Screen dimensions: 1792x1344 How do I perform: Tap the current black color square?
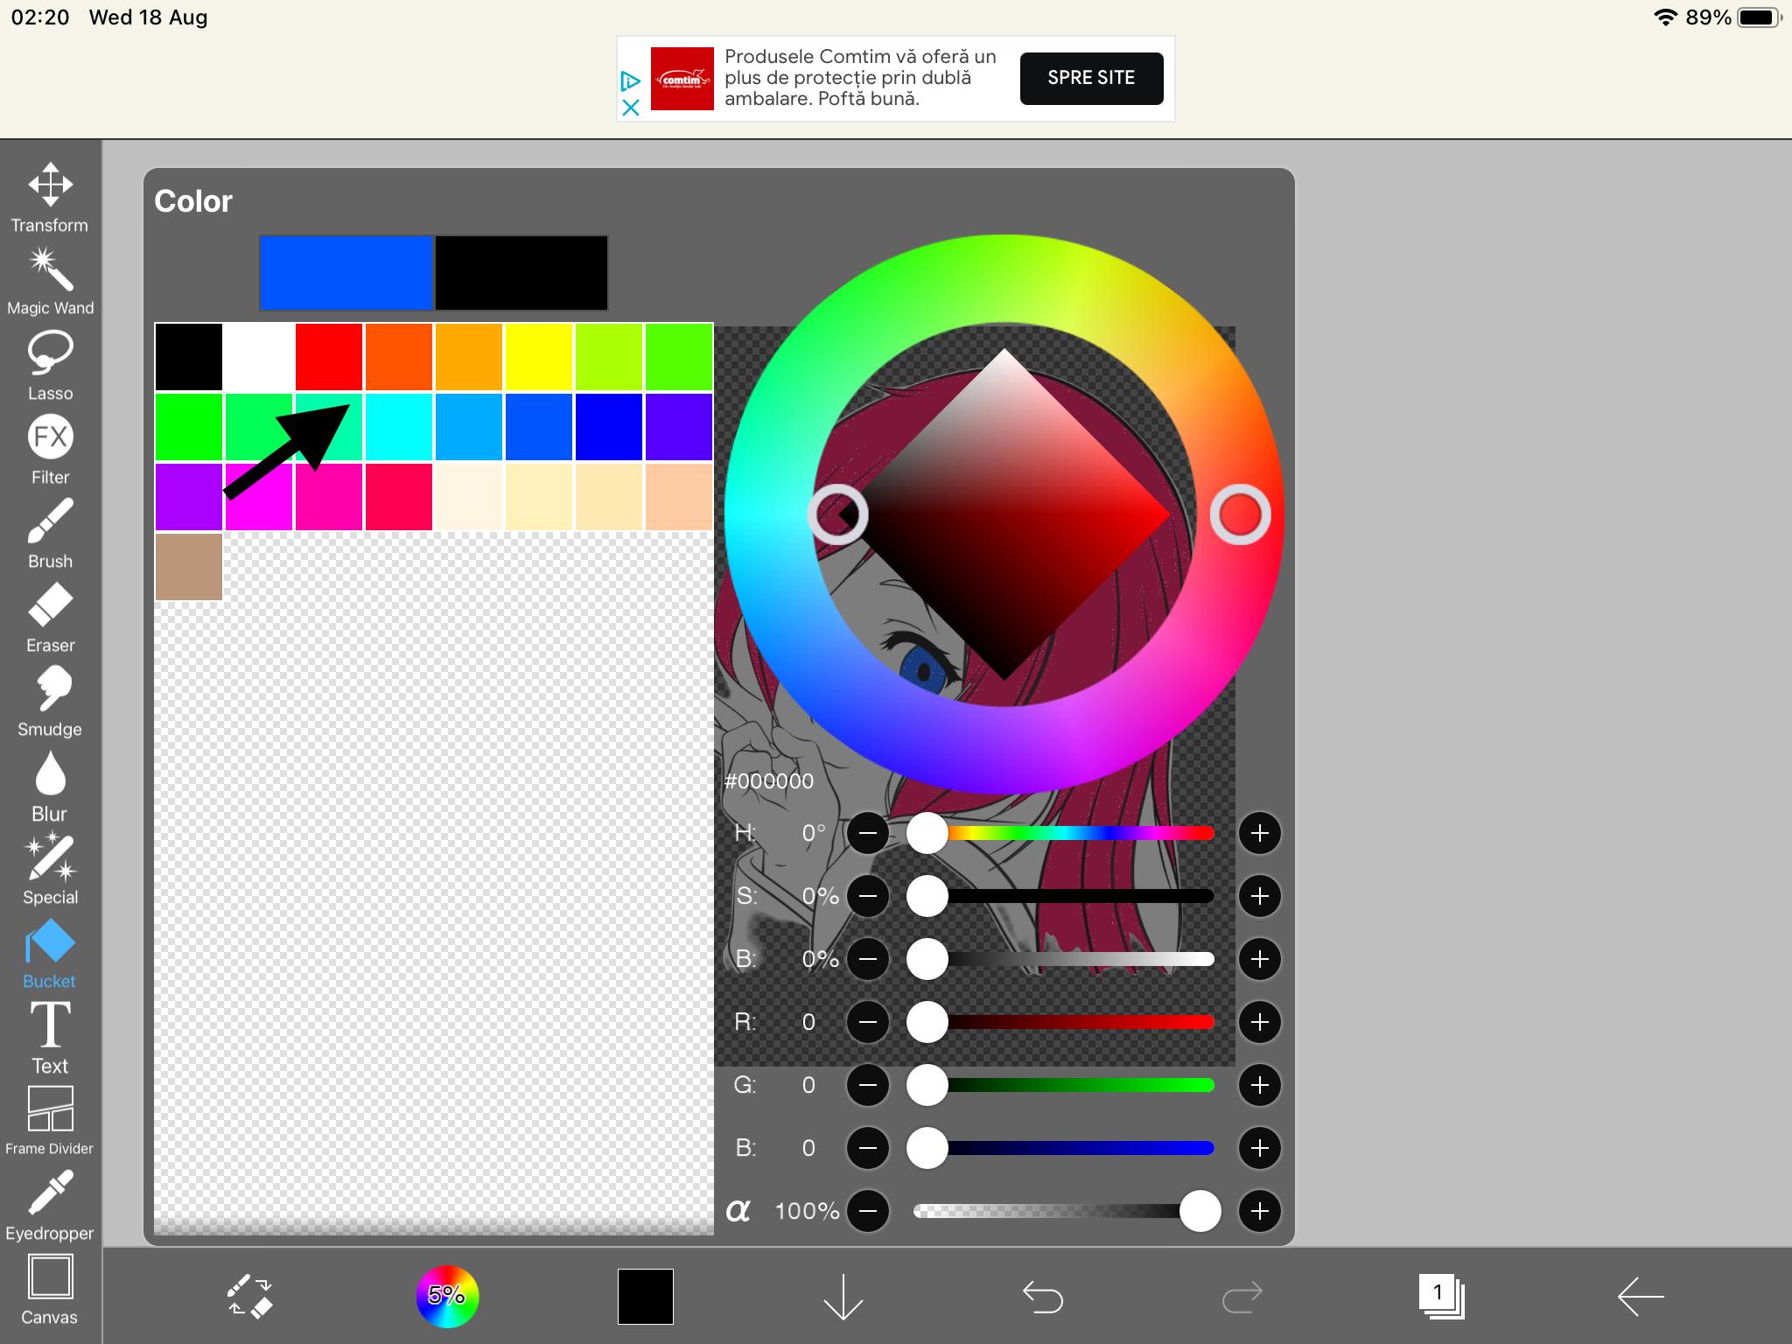[646, 1296]
